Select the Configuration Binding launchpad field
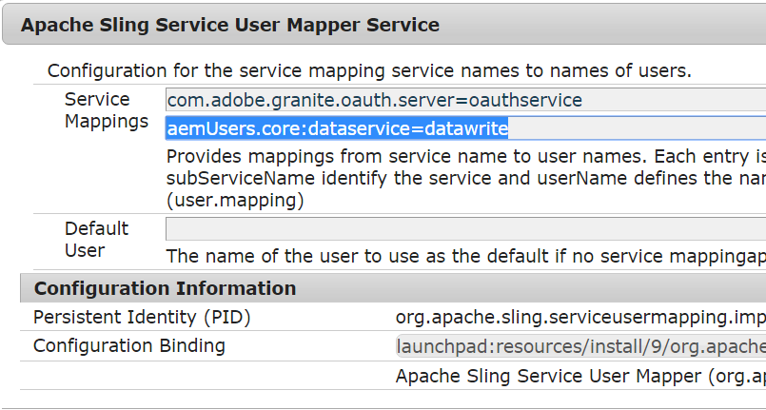This screenshot has height=410, width=766. [580, 346]
